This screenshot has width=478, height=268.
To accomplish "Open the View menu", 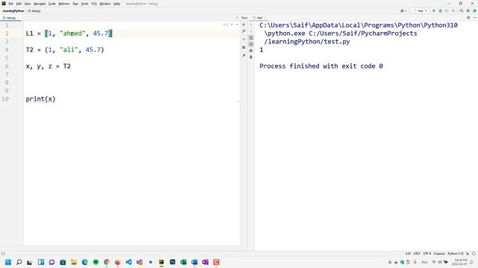I will click(28, 4).
